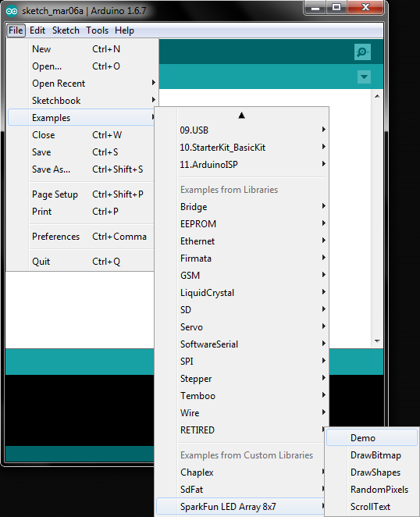The height and width of the screenshot is (517, 420).
Task: Click the upward scroll arrow in Examples submenu
Action: 241,115
